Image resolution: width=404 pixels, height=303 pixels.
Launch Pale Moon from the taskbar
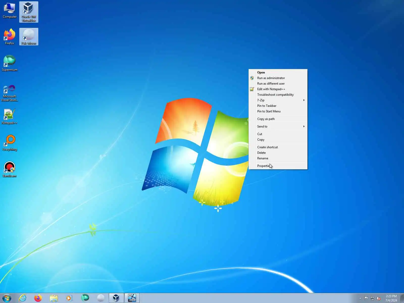click(101, 298)
